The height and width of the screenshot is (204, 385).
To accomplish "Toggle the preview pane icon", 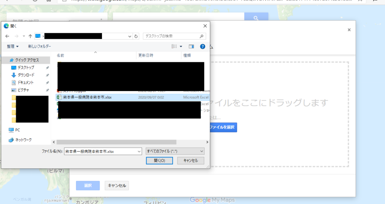I will pos(191,46).
